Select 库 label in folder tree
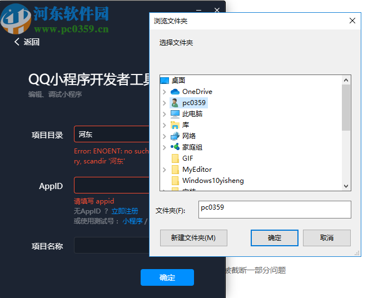 pyautogui.click(x=186, y=125)
